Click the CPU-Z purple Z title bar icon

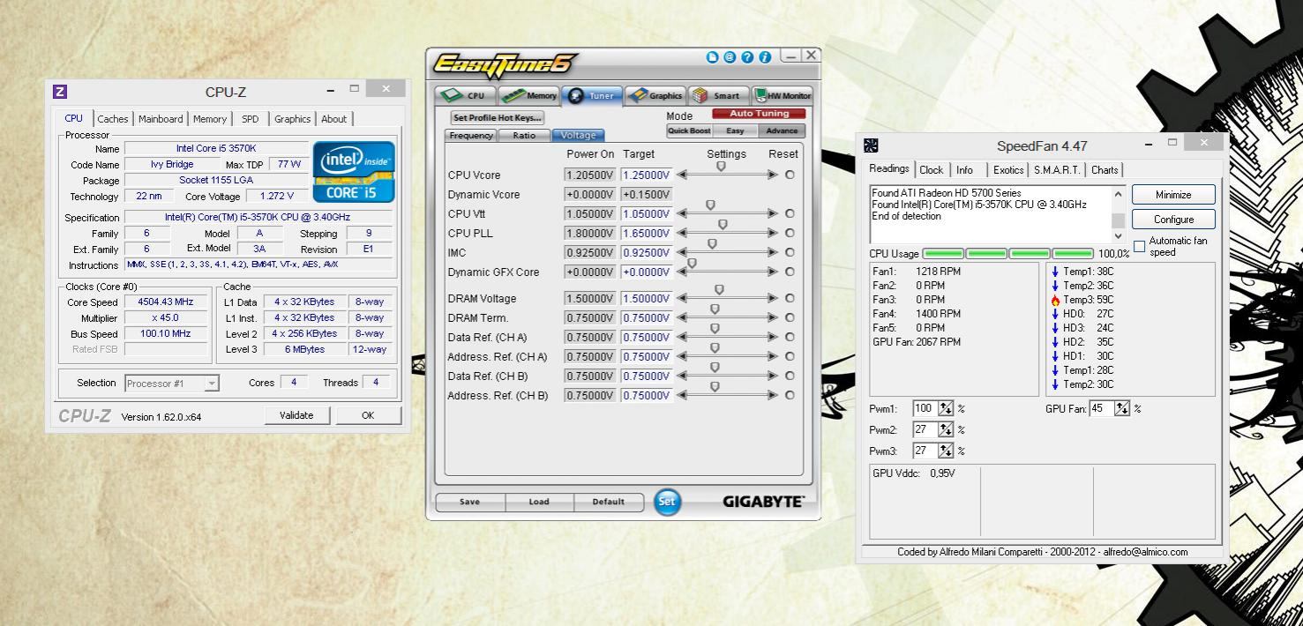[x=60, y=92]
